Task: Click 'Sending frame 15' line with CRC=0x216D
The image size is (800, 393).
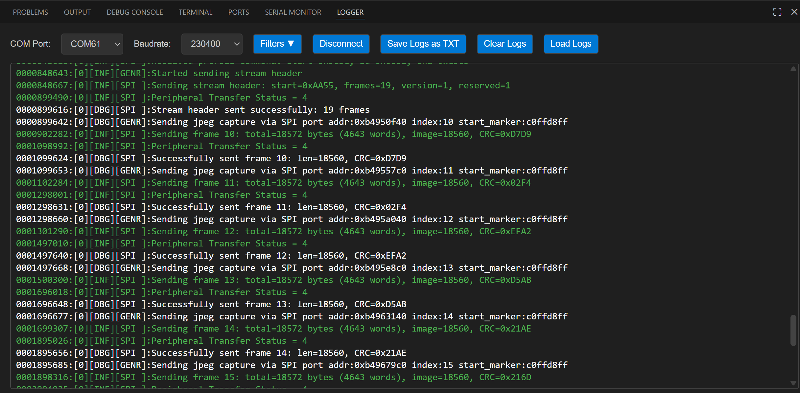Action: click(273, 377)
